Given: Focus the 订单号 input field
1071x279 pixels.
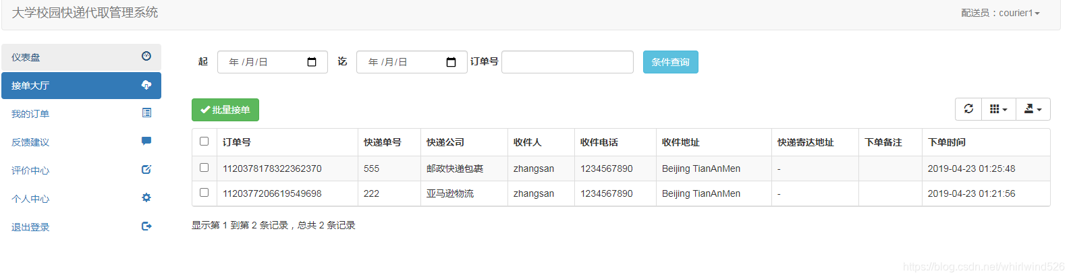Looking at the screenshot, I should 568,62.
